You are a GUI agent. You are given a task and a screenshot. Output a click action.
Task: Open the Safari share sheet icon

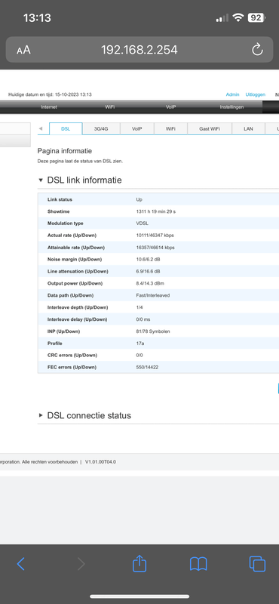coord(139,563)
